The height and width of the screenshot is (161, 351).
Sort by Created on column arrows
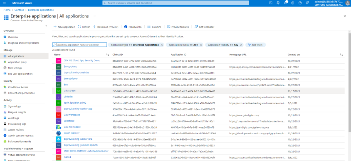[x=341, y=55]
